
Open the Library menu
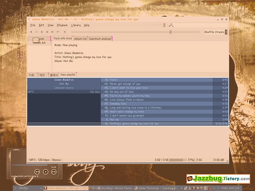[76, 25]
